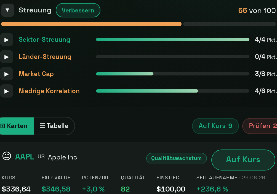This screenshot has width=277, height=194.
Task: Click the Auf Kurs status button for Apple
Action: click(243, 160)
